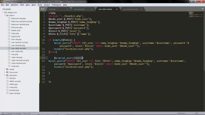Click the dokumen-det.php file icon

(9, 19)
